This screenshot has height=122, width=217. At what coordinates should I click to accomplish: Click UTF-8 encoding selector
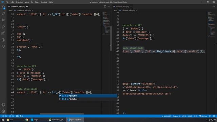184,116
